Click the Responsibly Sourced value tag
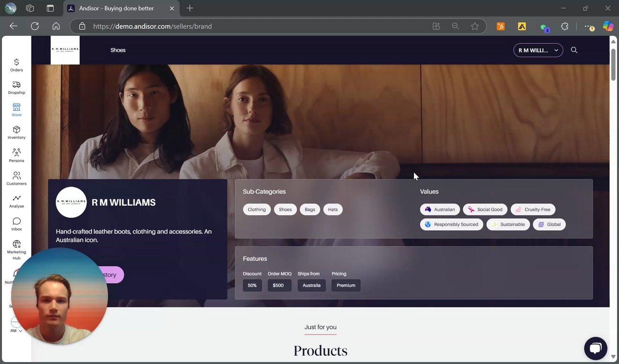The image size is (619, 364). (x=452, y=225)
